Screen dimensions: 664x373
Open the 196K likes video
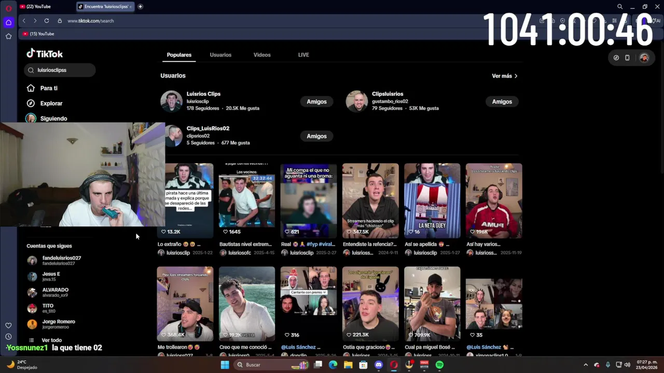pyautogui.click(x=494, y=200)
